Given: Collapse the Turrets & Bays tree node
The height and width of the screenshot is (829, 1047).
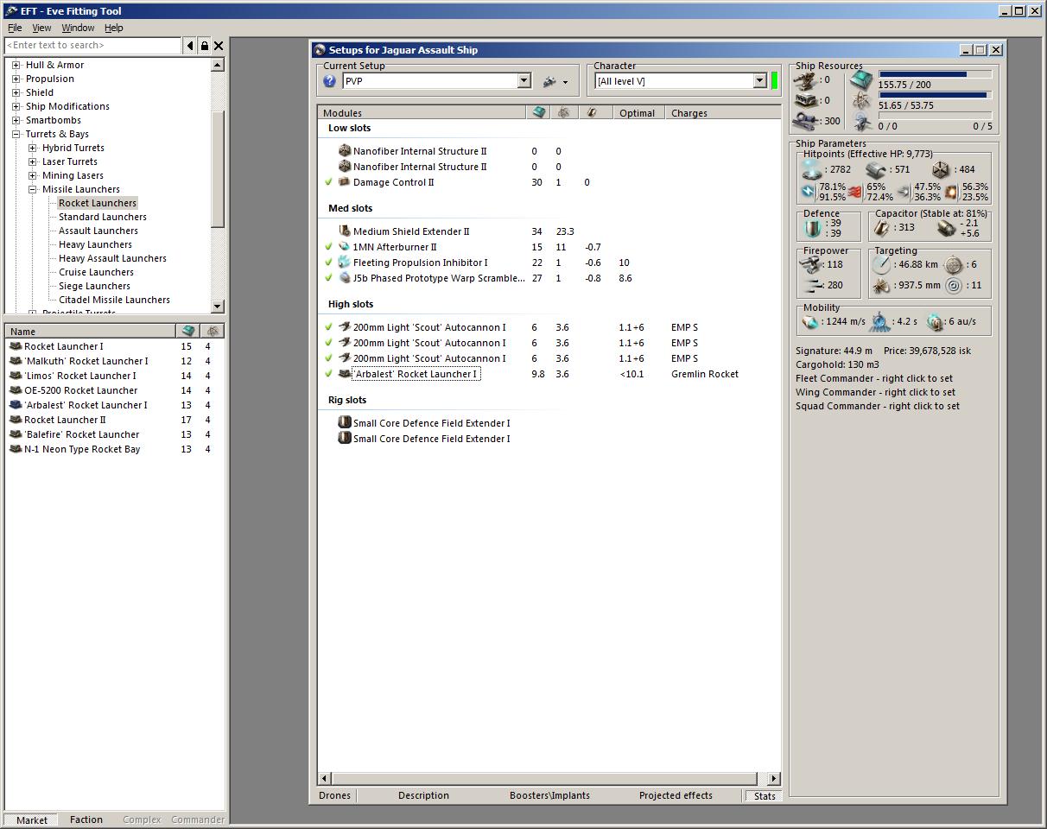Looking at the screenshot, I should pyautogui.click(x=16, y=134).
